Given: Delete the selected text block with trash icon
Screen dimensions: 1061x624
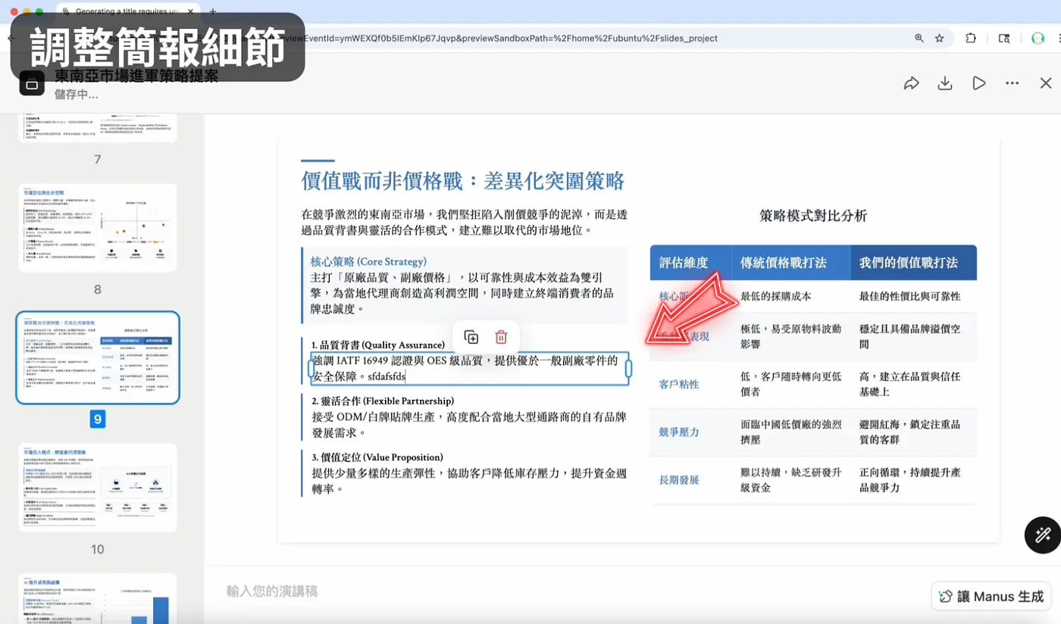Looking at the screenshot, I should [501, 337].
